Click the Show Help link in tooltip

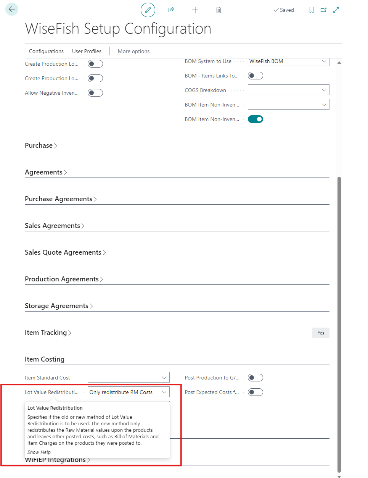pyautogui.click(x=39, y=452)
